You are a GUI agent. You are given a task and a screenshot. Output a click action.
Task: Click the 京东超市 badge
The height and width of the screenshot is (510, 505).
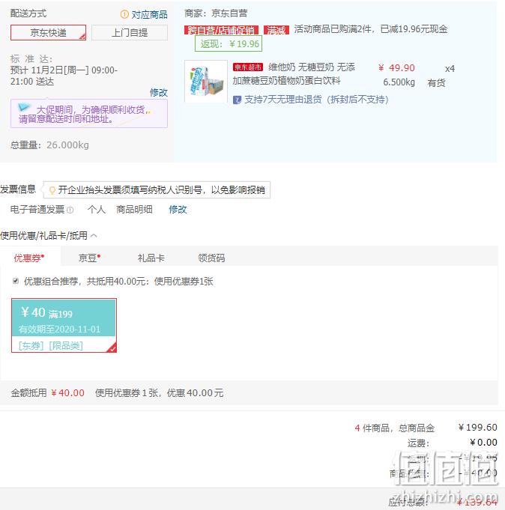(247, 67)
